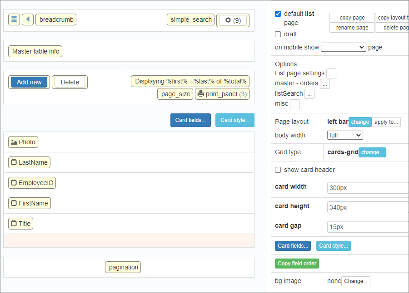Toggle the show card header checkbox
This screenshot has width=409, height=293.
[278, 170]
